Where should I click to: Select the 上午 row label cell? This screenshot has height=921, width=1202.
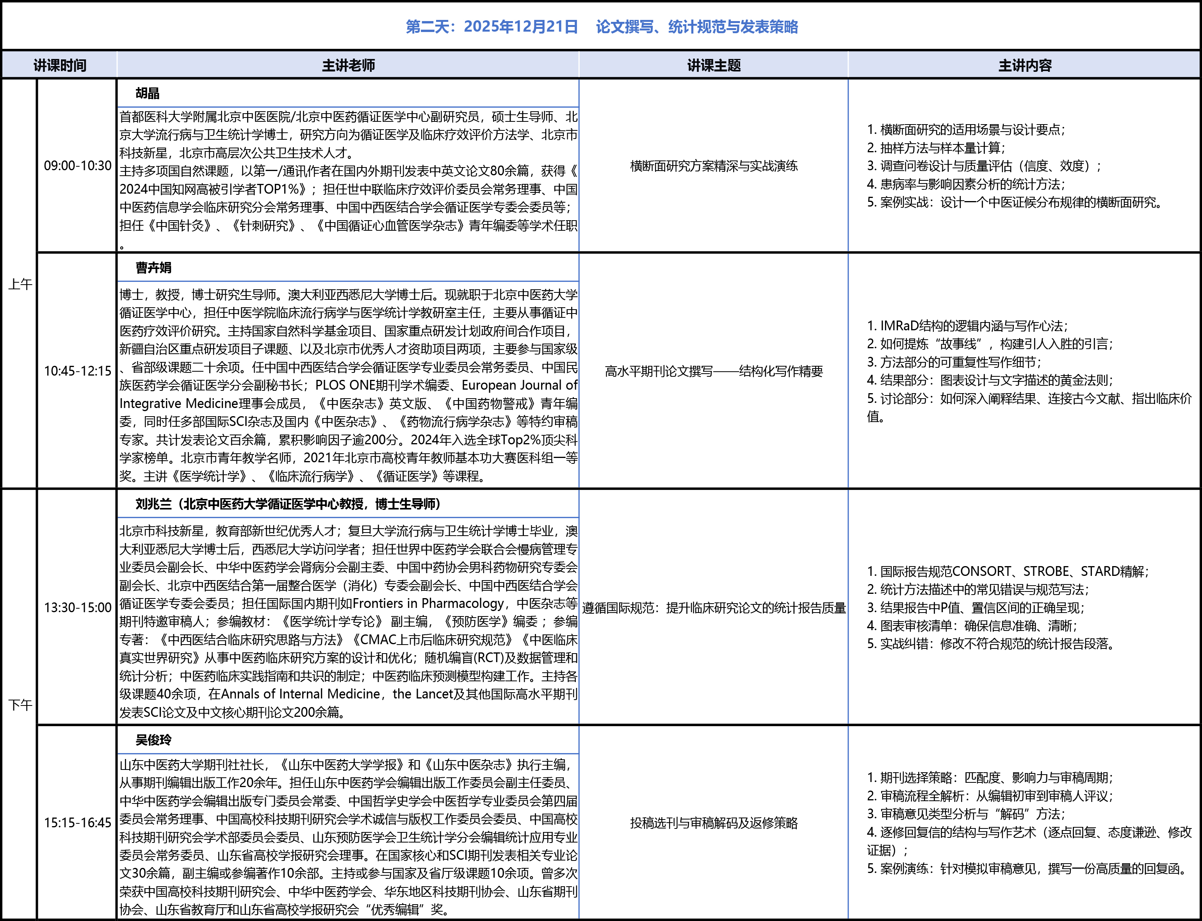point(20,284)
